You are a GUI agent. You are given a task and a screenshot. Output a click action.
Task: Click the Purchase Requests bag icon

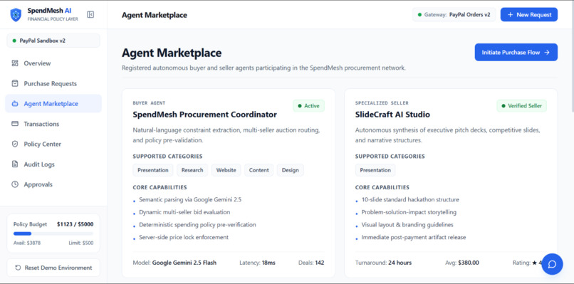coord(15,83)
